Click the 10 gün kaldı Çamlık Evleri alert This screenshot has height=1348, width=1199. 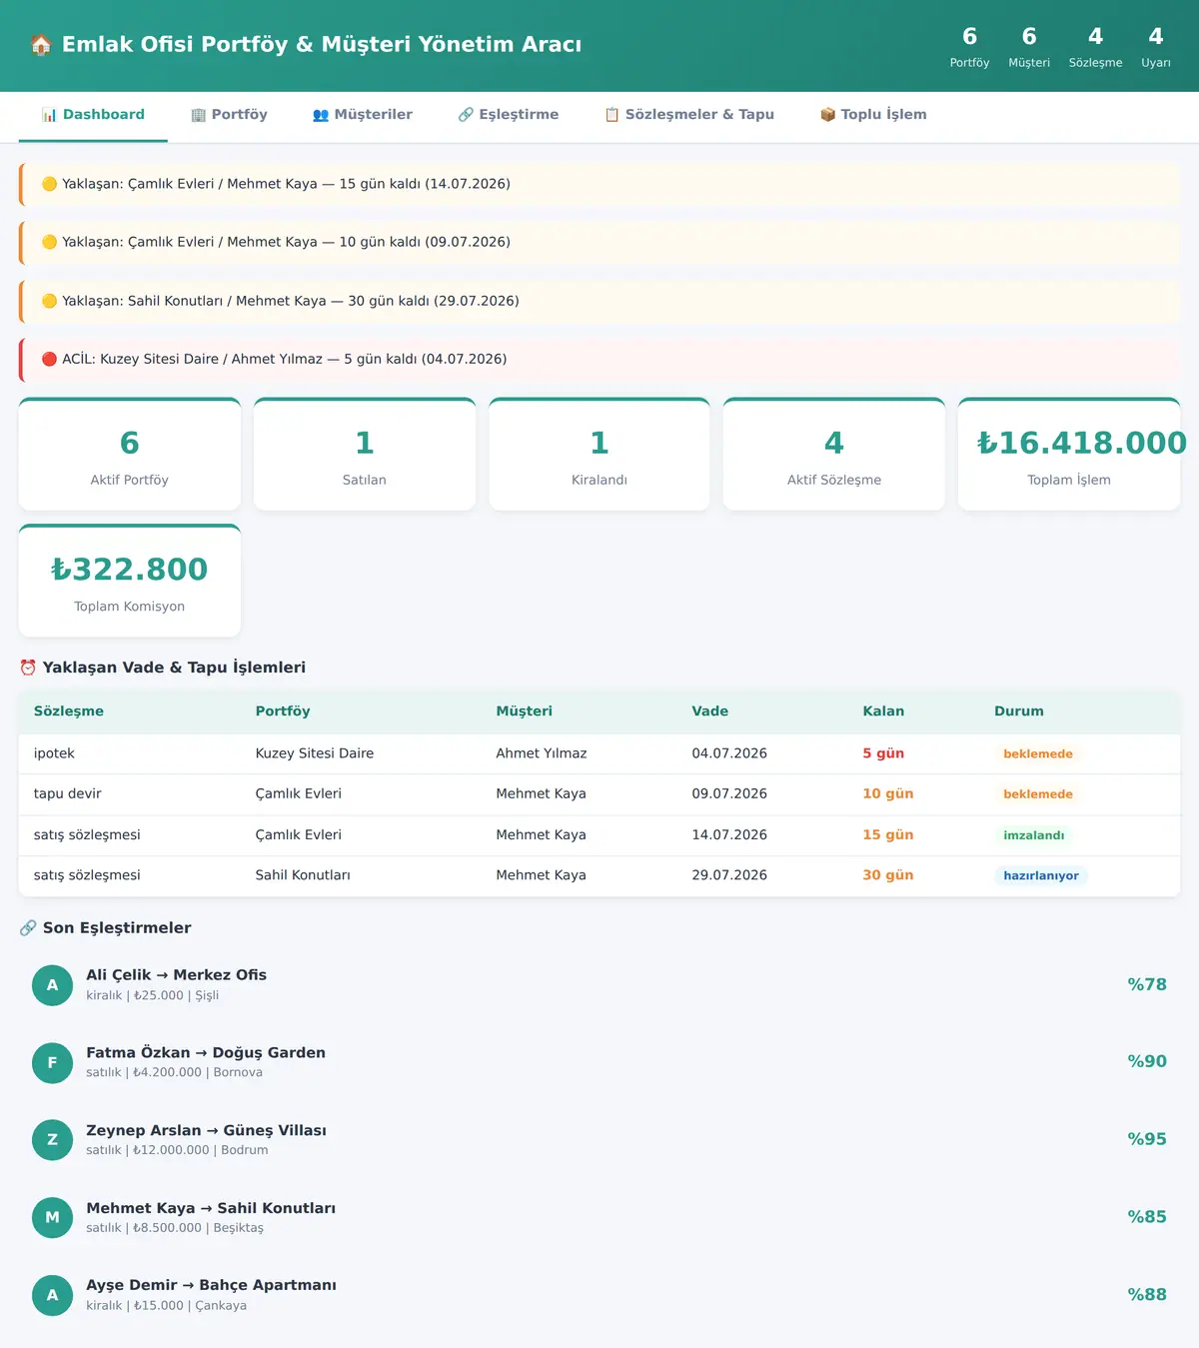599,242
